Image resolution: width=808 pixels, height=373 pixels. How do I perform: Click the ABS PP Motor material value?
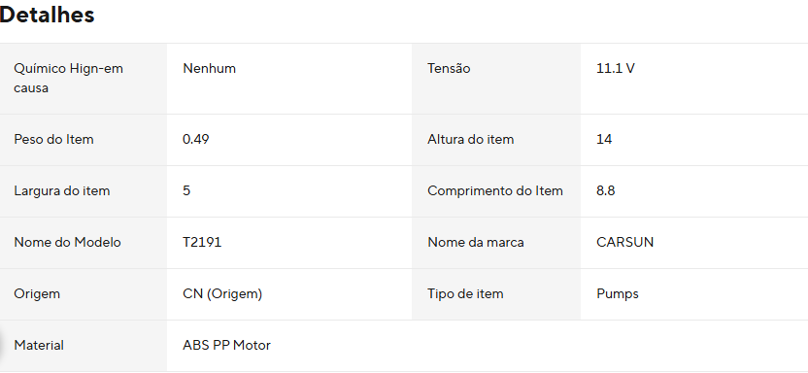pos(226,346)
